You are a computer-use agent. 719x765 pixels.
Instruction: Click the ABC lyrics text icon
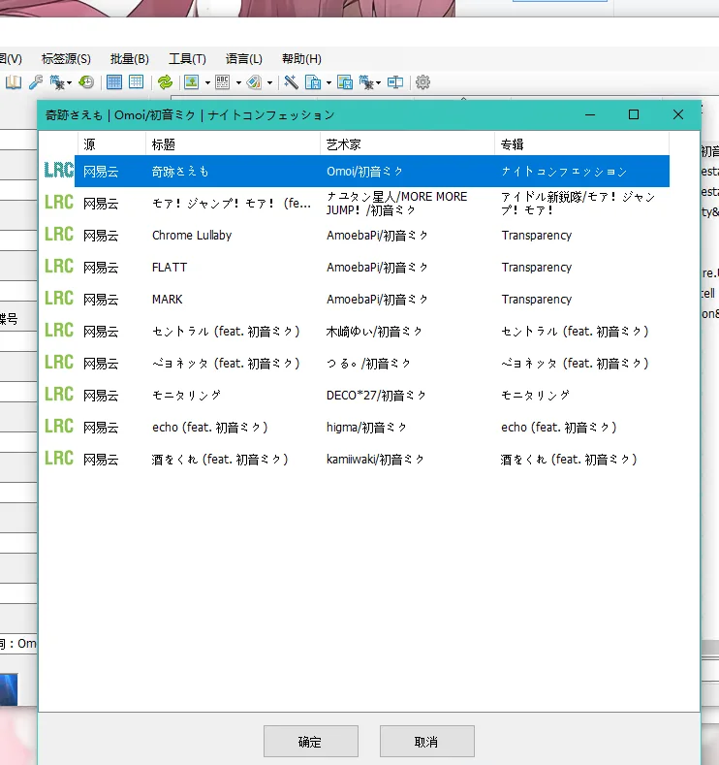(222, 82)
